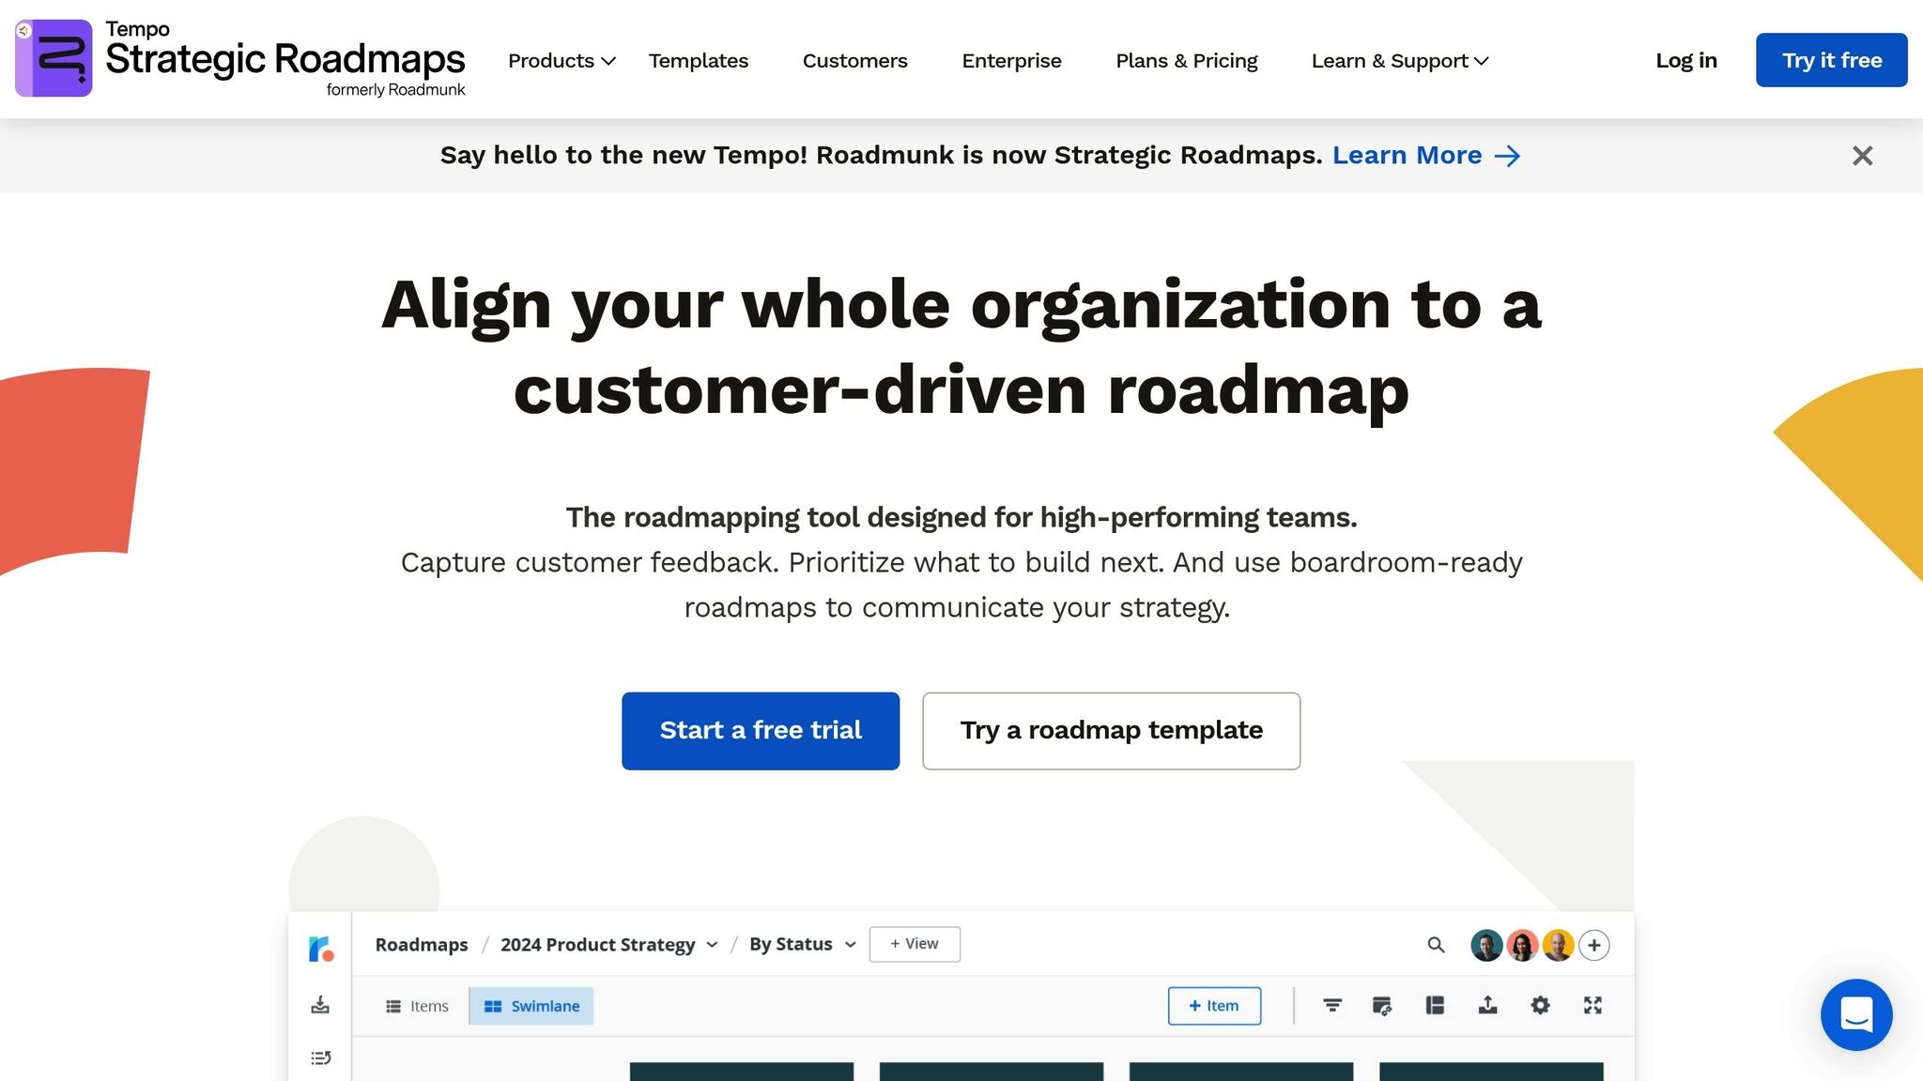Expand the Products menu dropdown
The image size is (1923, 1081).
pyautogui.click(x=562, y=61)
